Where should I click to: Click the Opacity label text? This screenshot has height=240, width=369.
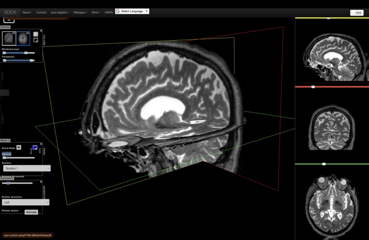pyautogui.click(x=6, y=154)
